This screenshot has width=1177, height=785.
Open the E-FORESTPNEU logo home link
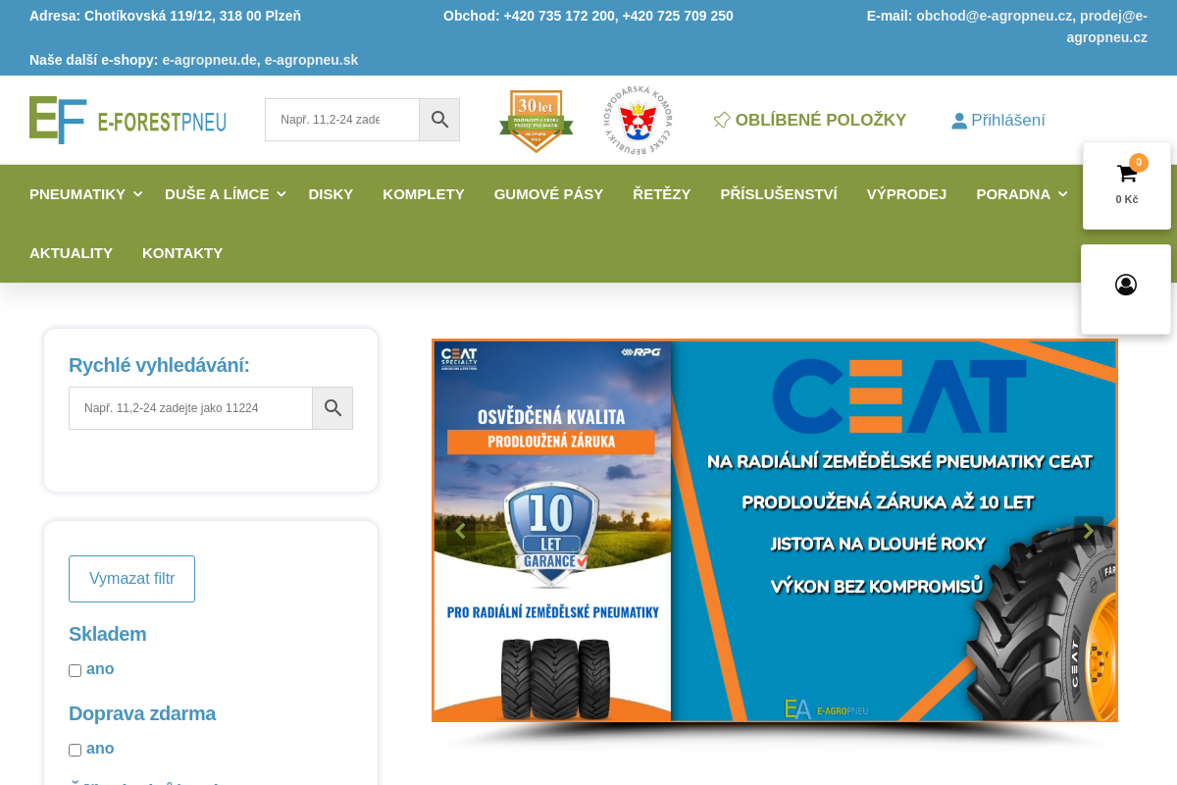128,120
